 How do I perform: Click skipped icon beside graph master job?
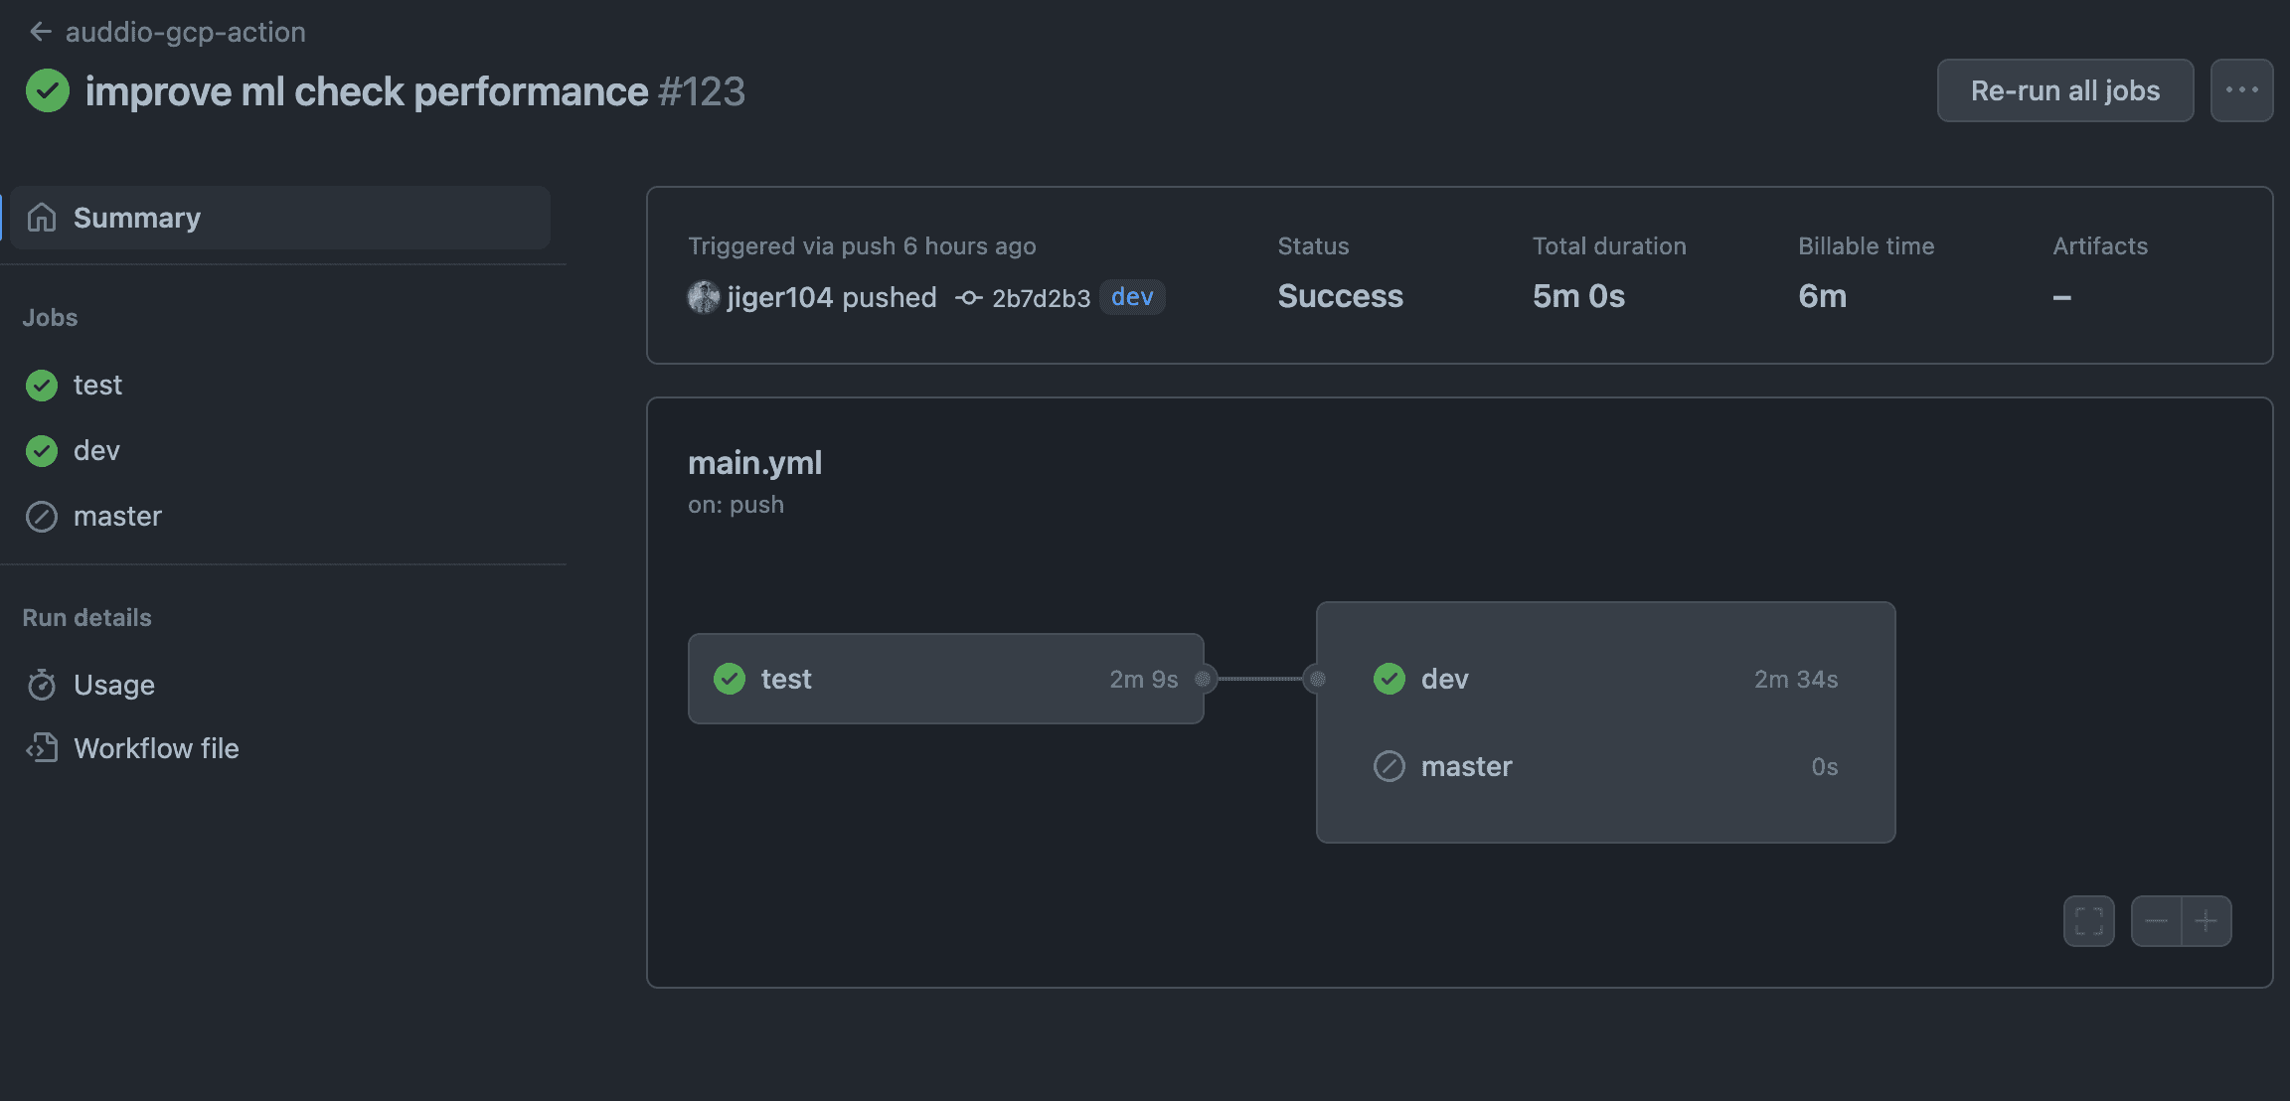pos(1390,766)
